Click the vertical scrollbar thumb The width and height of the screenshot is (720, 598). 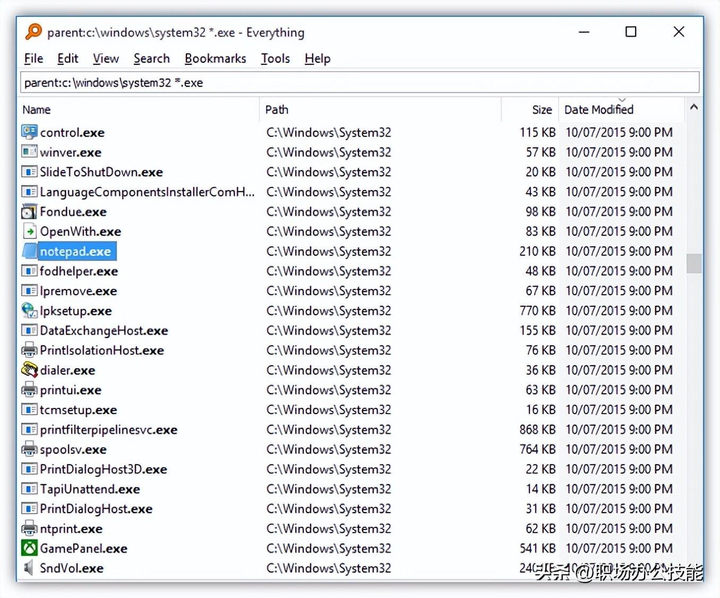(693, 263)
